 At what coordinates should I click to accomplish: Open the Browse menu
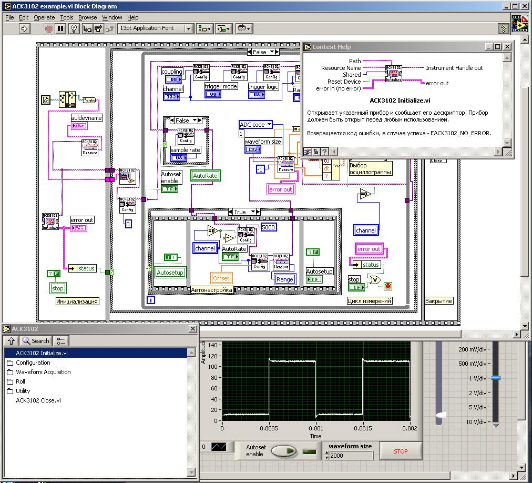(88, 17)
